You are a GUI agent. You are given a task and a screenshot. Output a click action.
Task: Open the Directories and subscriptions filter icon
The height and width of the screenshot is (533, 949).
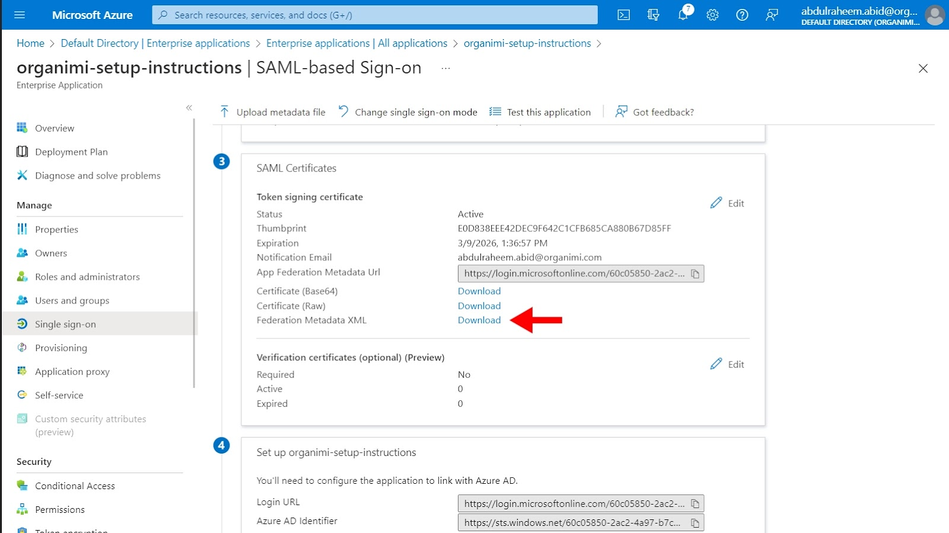(x=654, y=15)
